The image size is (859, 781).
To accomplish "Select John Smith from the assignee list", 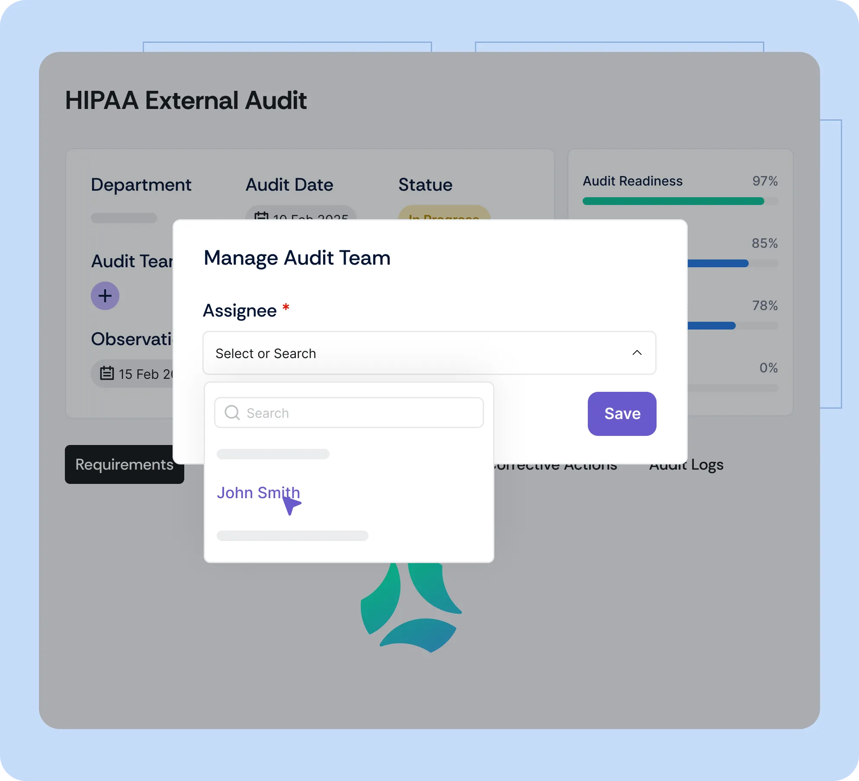I will click(x=258, y=493).
